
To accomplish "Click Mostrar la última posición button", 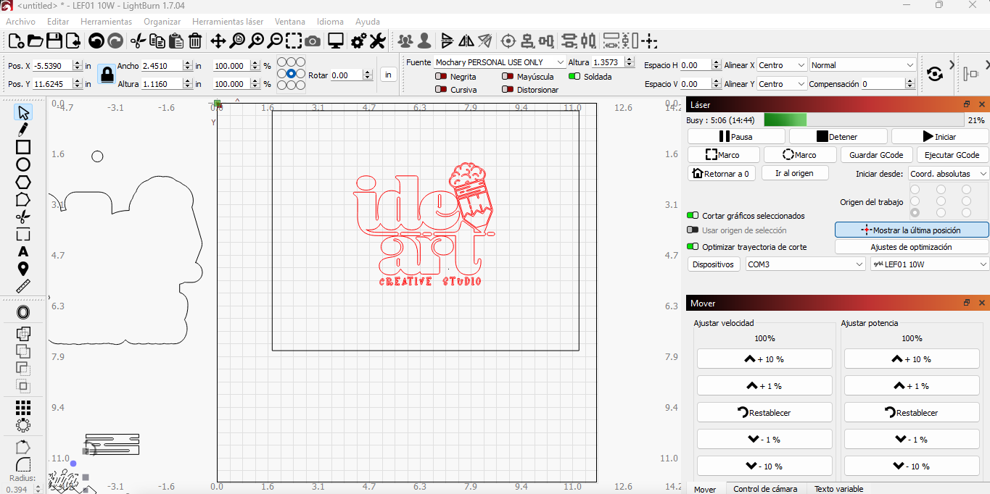I will (912, 230).
